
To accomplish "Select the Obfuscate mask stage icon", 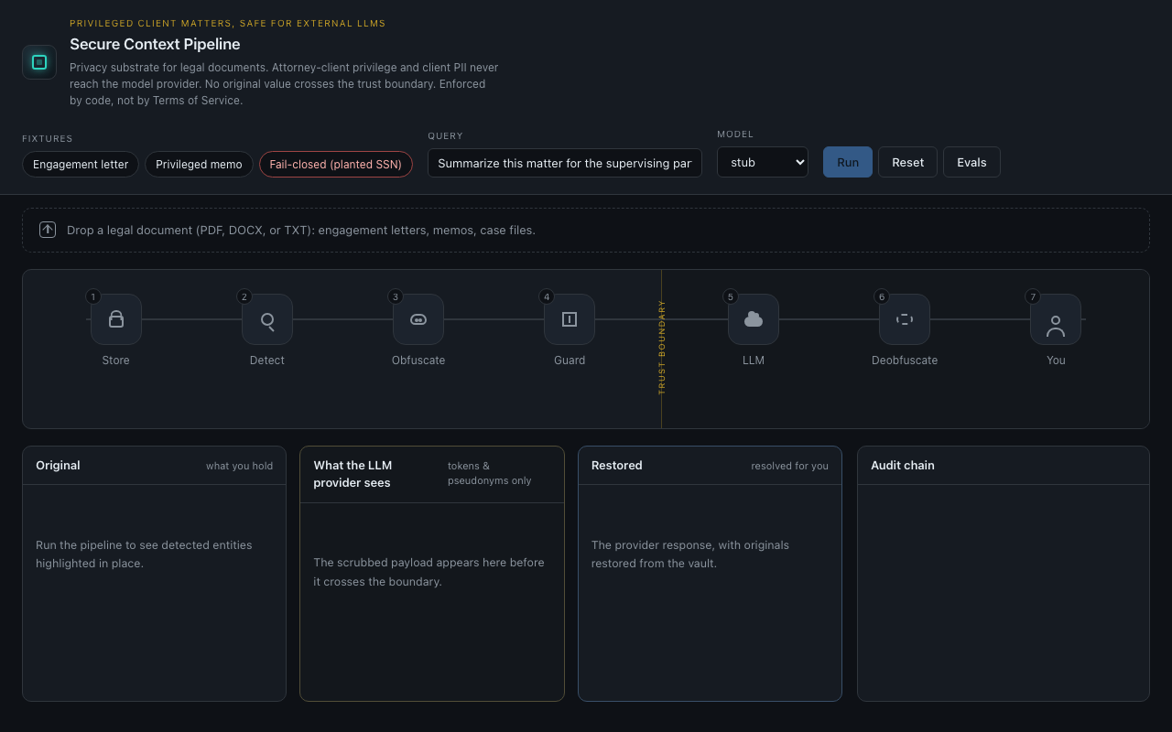I will click(418, 319).
